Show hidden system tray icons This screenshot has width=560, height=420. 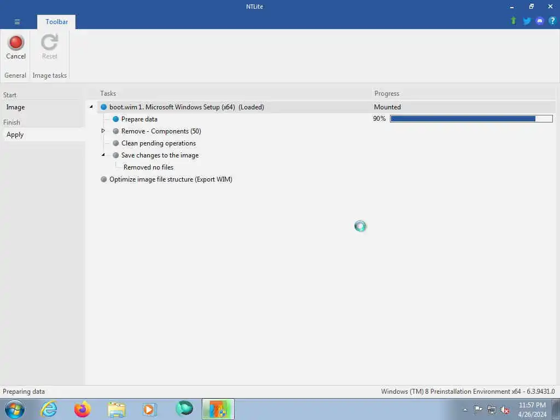tap(465, 410)
